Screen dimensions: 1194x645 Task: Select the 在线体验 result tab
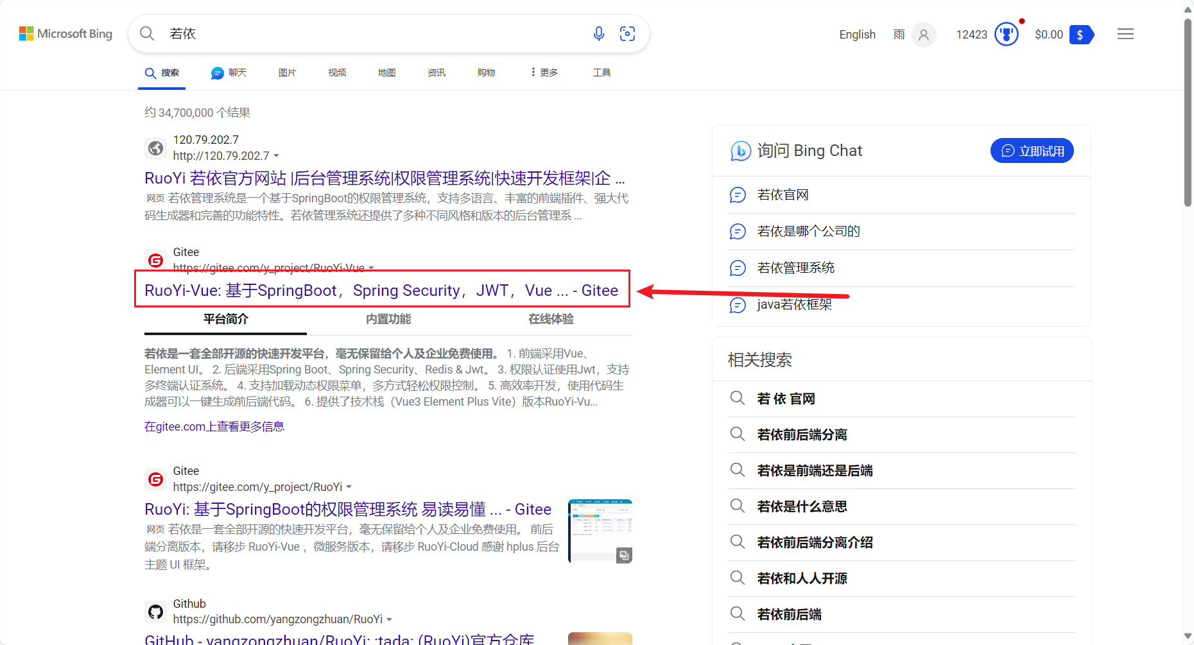click(x=551, y=319)
